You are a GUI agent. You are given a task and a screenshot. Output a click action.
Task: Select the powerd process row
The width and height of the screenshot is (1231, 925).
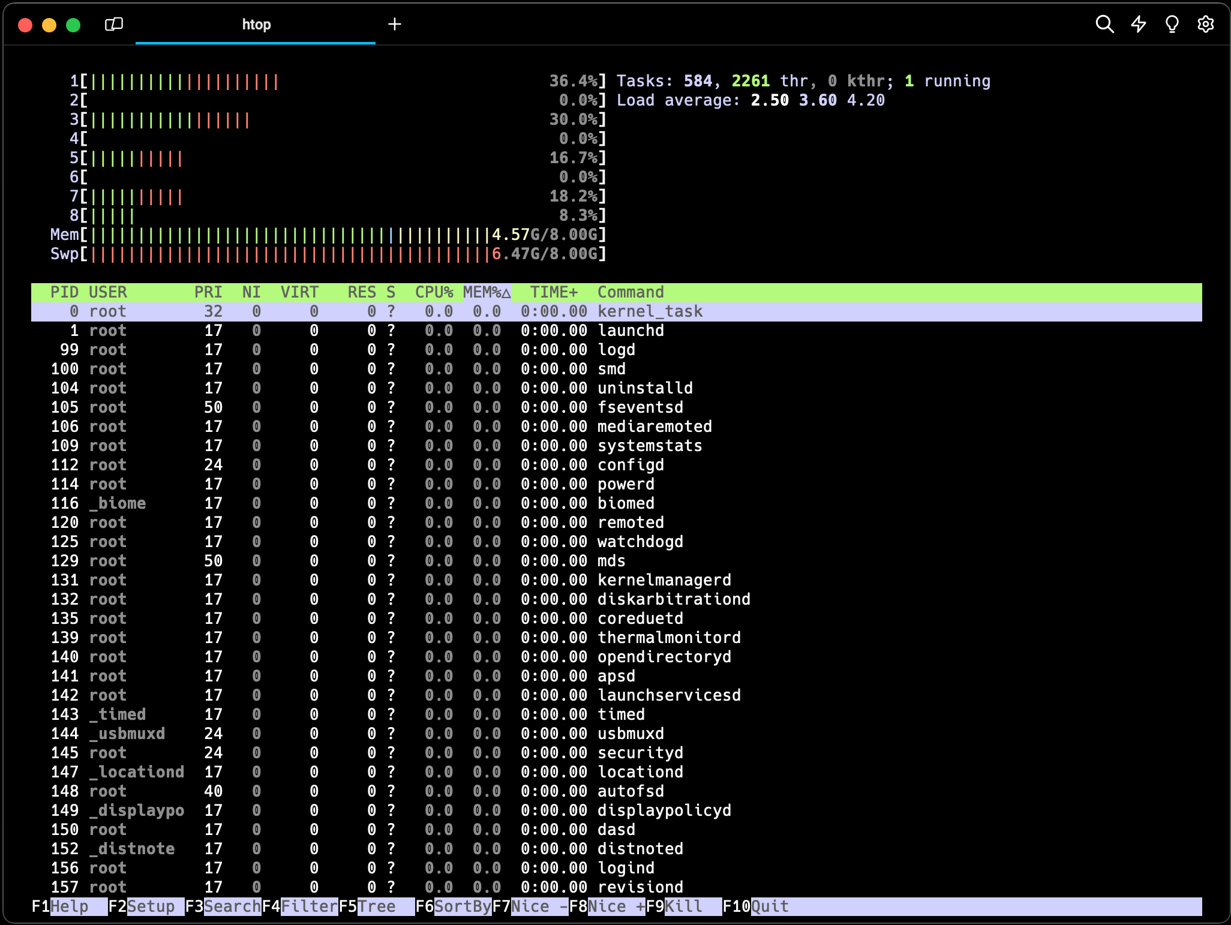click(617, 484)
